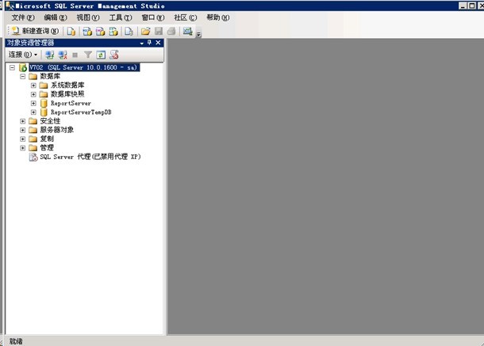Image resolution: width=484 pixels, height=346 pixels.
Task: Click the Database Engine Query toolbar icon
Action: 71,31
